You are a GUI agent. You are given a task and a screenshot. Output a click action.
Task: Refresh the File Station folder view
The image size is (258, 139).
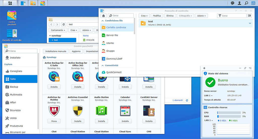(x=64, y=24)
